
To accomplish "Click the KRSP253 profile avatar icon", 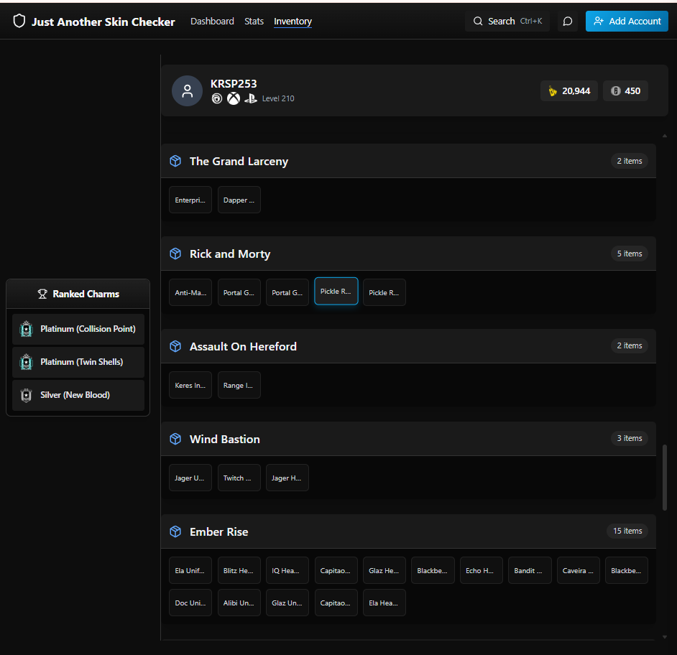I will click(x=187, y=91).
